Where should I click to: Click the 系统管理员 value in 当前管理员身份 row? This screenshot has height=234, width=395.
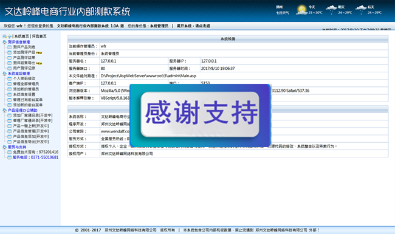tap(110, 53)
